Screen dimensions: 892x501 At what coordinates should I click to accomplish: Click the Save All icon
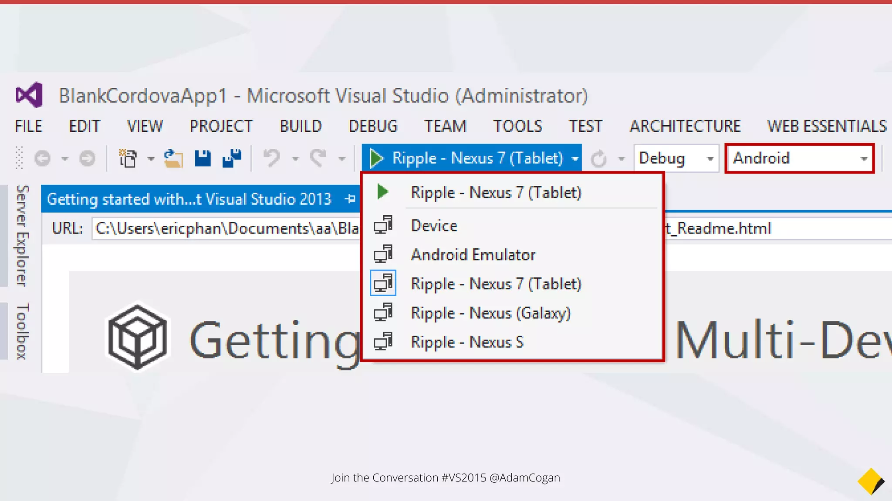232,158
